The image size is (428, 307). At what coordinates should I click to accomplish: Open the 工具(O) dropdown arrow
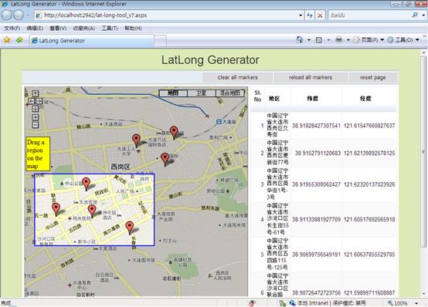coord(417,40)
